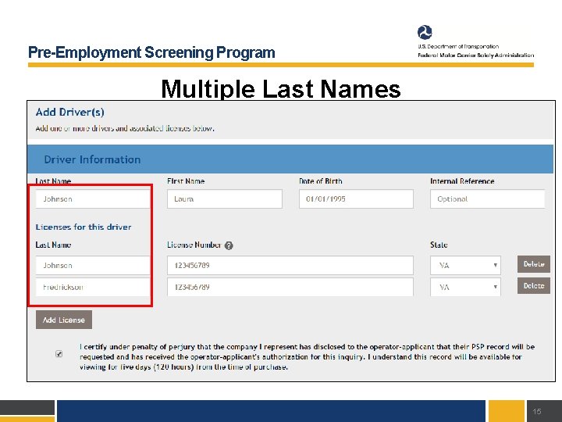562x422 pixels.
Task: Delete the Johnson license row
Action: [x=534, y=264]
